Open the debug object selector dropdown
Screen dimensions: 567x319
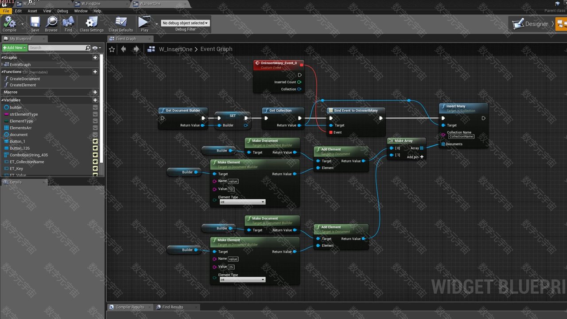(185, 23)
